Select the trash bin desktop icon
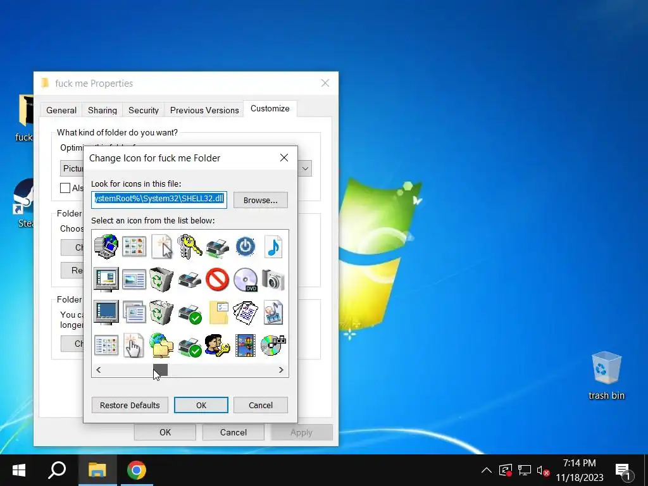This screenshot has height=486, width=648. tap(606, 375)
